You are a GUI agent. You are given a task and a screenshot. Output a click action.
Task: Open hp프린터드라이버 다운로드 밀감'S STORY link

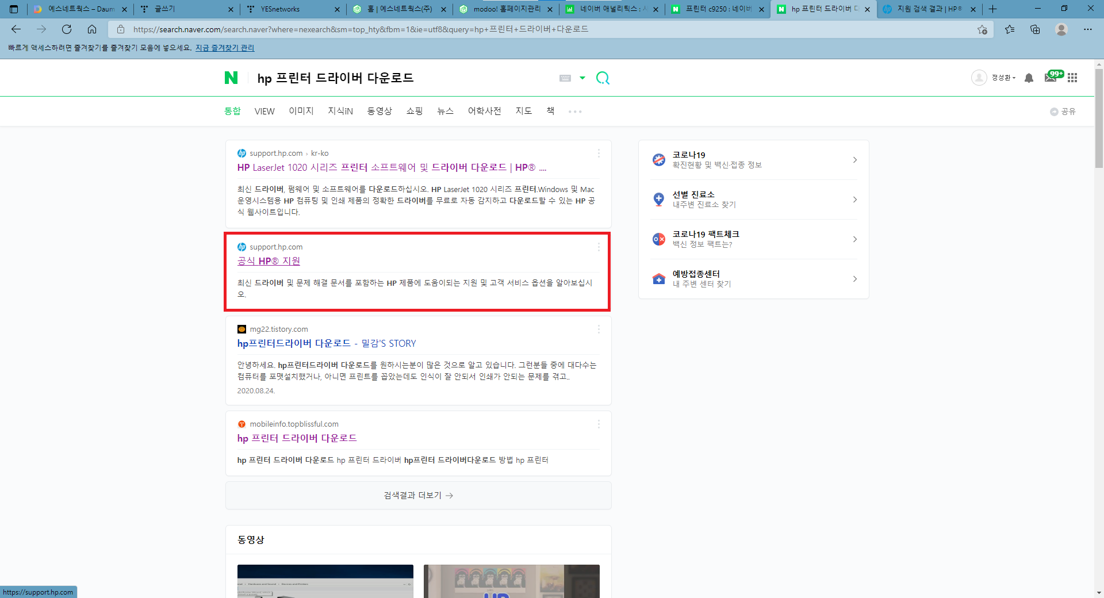pyautogui.click(x=327, y=343)
